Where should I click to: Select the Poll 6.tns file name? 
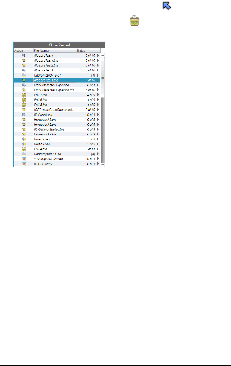pyautogui.click(x=40, y=100)
